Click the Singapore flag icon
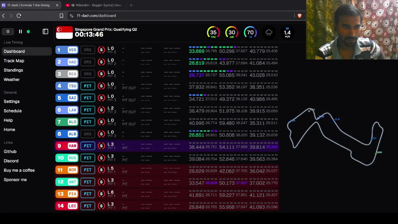The width and height of the screenshot is (398, 224). click(64, 32)
